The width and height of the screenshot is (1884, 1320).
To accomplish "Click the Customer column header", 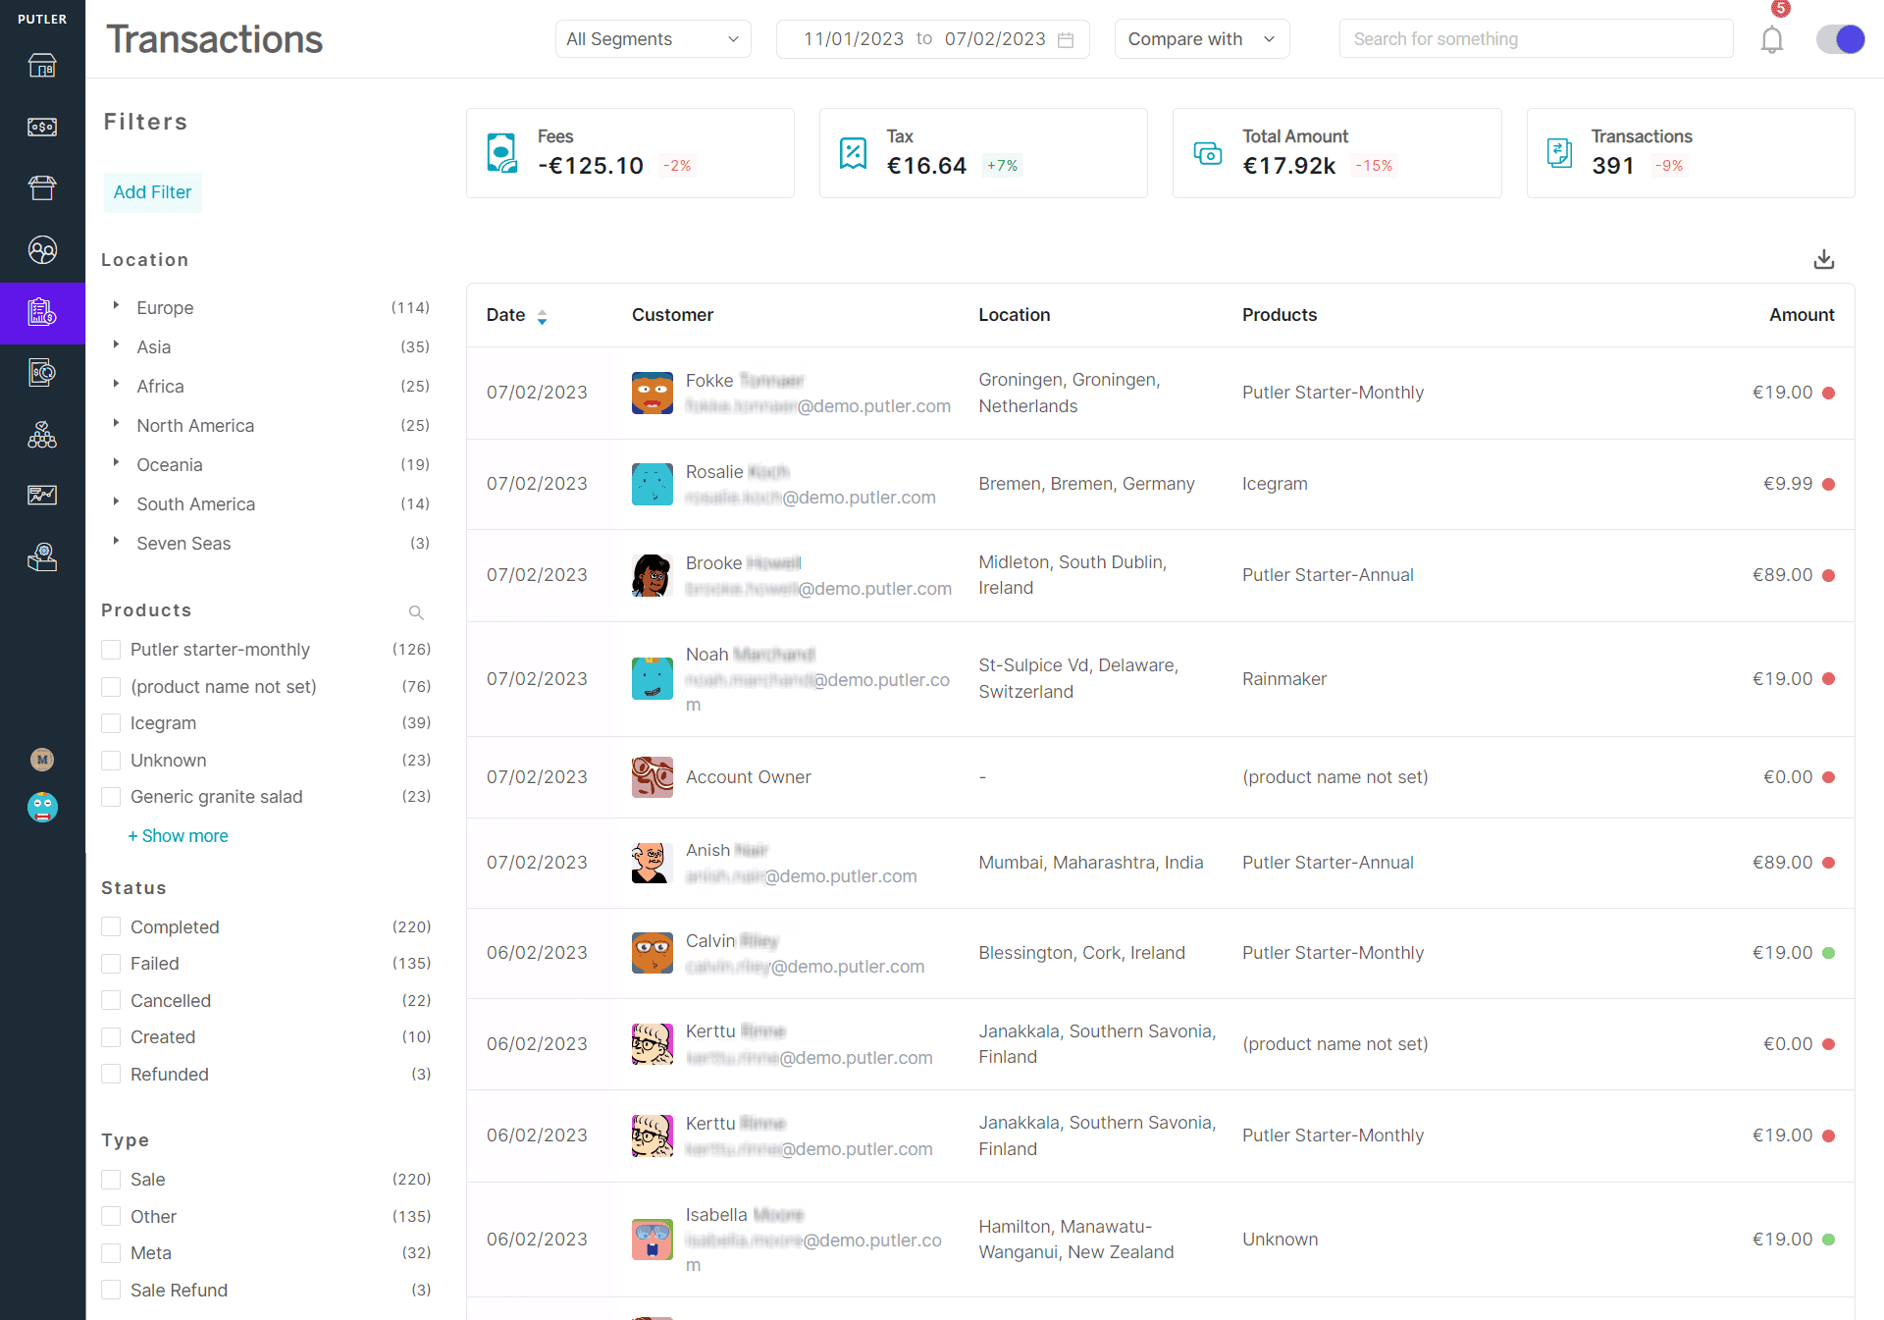I will [x=672, y=315].
